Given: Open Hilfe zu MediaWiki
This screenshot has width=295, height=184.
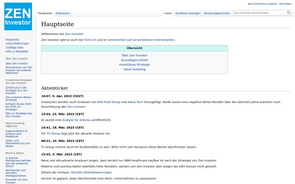Looking at the screenshot, I should (x=17, y=52).
